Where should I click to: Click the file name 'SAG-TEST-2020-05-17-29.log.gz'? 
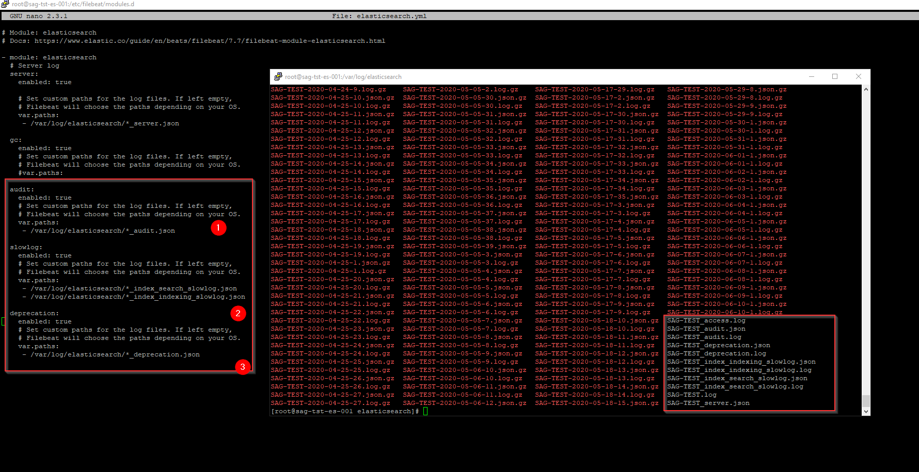[595, 89]
